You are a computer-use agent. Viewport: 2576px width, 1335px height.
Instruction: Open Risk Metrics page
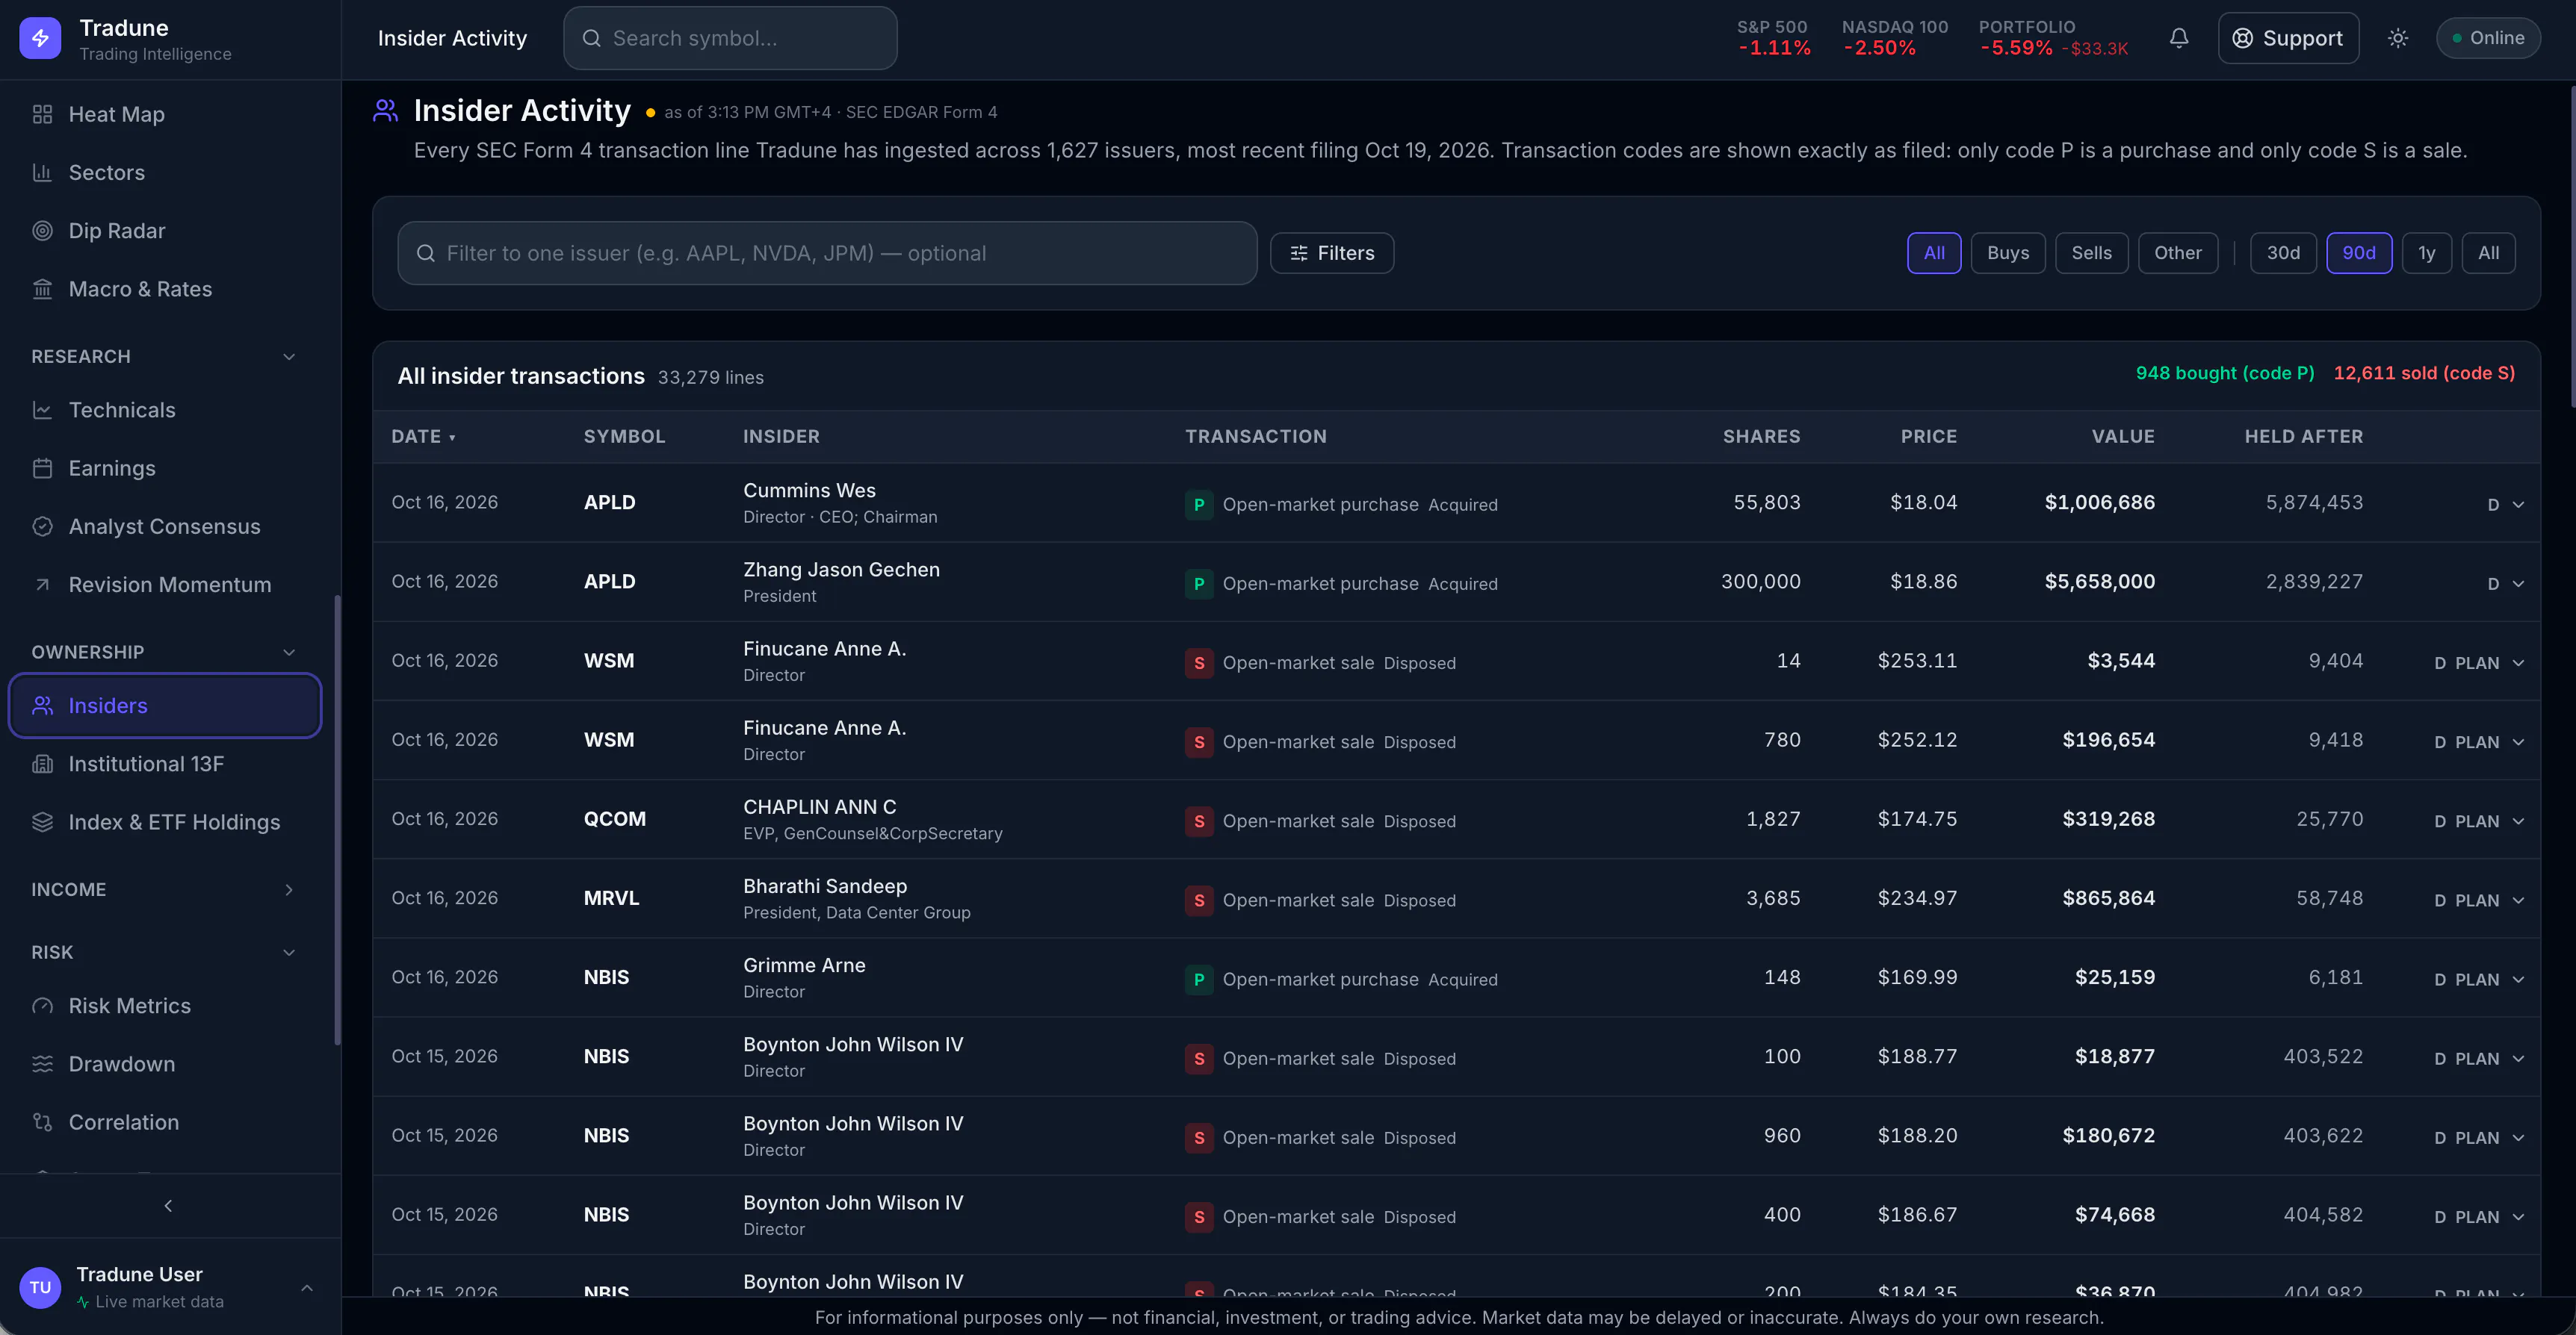click(x=165, y=1005)
